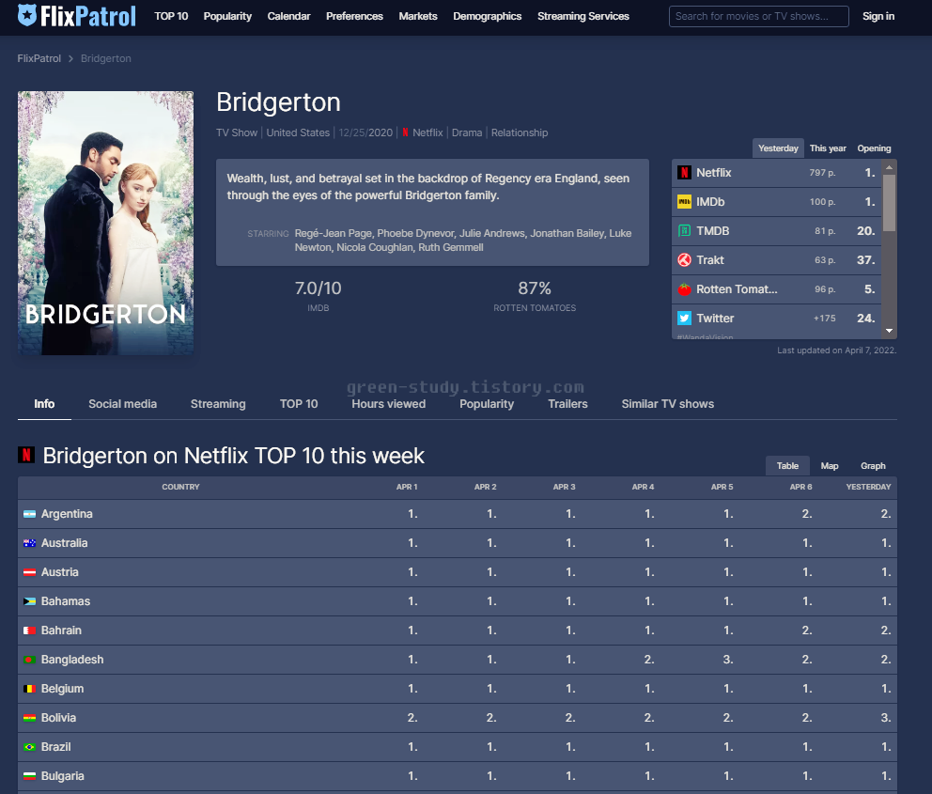Click the Rotten Tomatoes tomato icon

pyautogui.click(x=684, y=288)
